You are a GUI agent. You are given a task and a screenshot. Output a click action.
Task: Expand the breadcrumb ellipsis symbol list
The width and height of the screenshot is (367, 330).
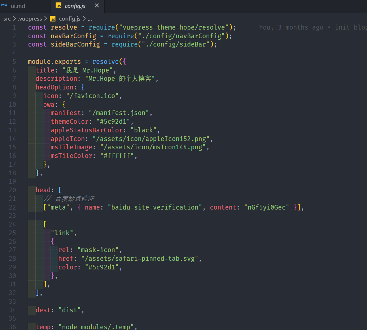point(90,19)
